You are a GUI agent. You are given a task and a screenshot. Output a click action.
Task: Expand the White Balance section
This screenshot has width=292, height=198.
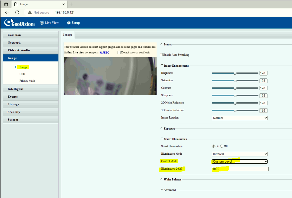point(162,179)
